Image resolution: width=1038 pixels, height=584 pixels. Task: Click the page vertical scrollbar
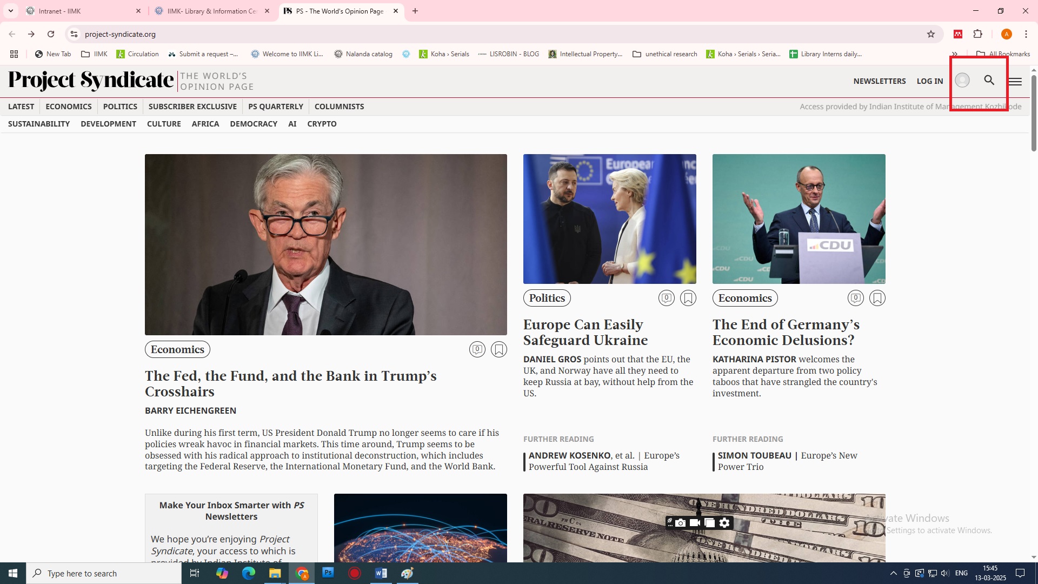click(x=1034, y=114)
